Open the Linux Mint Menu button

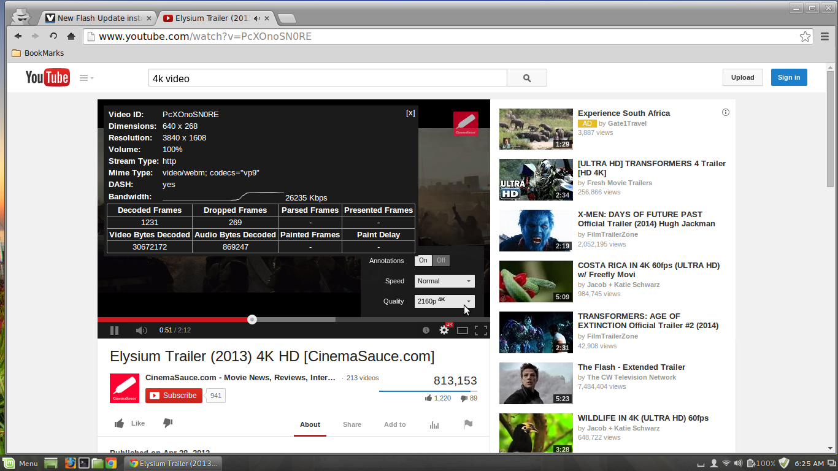[x=21, y=464]
